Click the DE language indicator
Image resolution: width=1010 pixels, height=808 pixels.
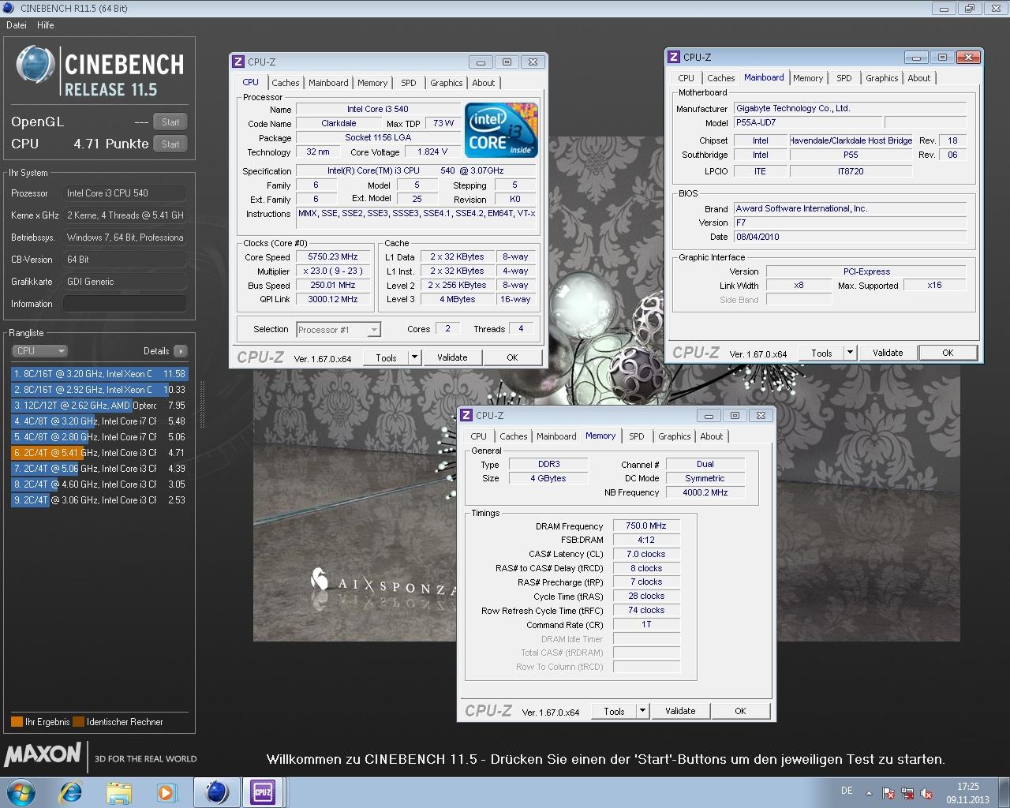point(847,791)
